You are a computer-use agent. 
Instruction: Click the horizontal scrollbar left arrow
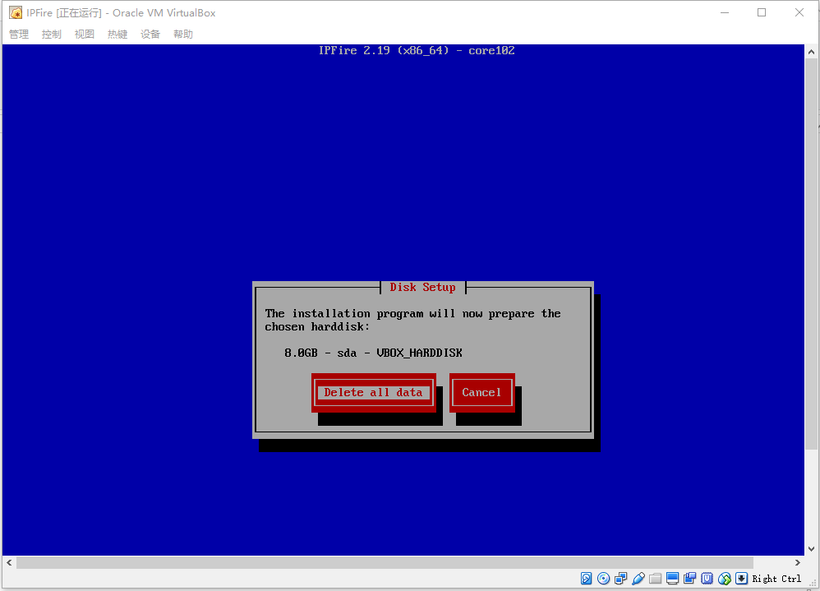point(9,563)
